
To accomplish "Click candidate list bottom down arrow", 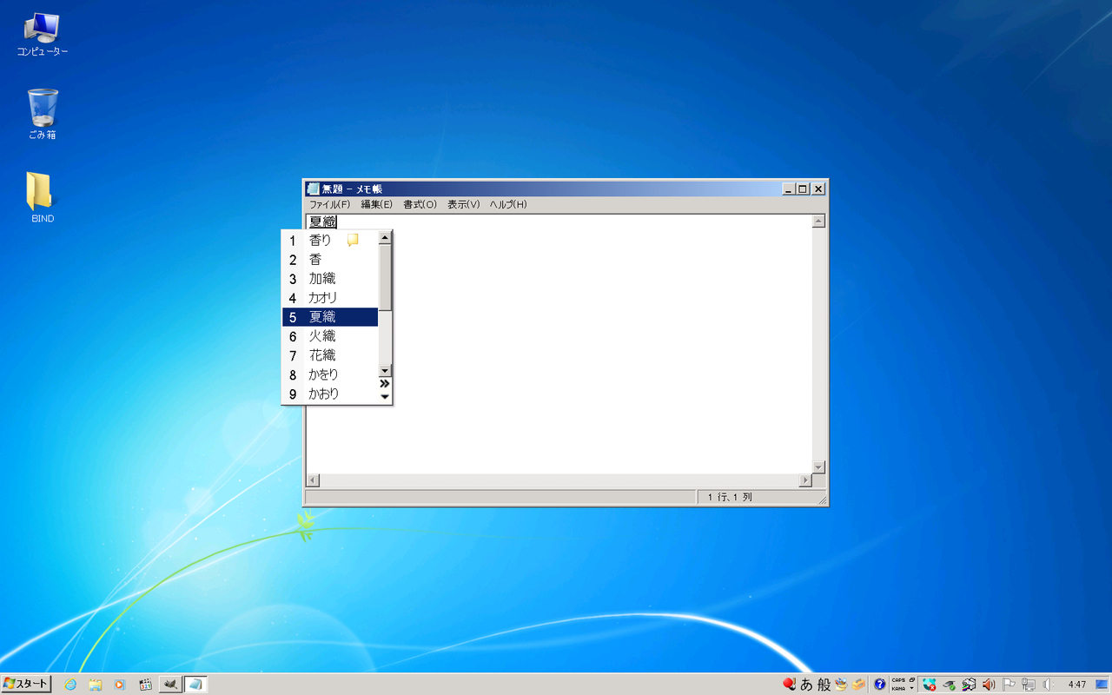I will pyautogui.click(x=385, y=397).
